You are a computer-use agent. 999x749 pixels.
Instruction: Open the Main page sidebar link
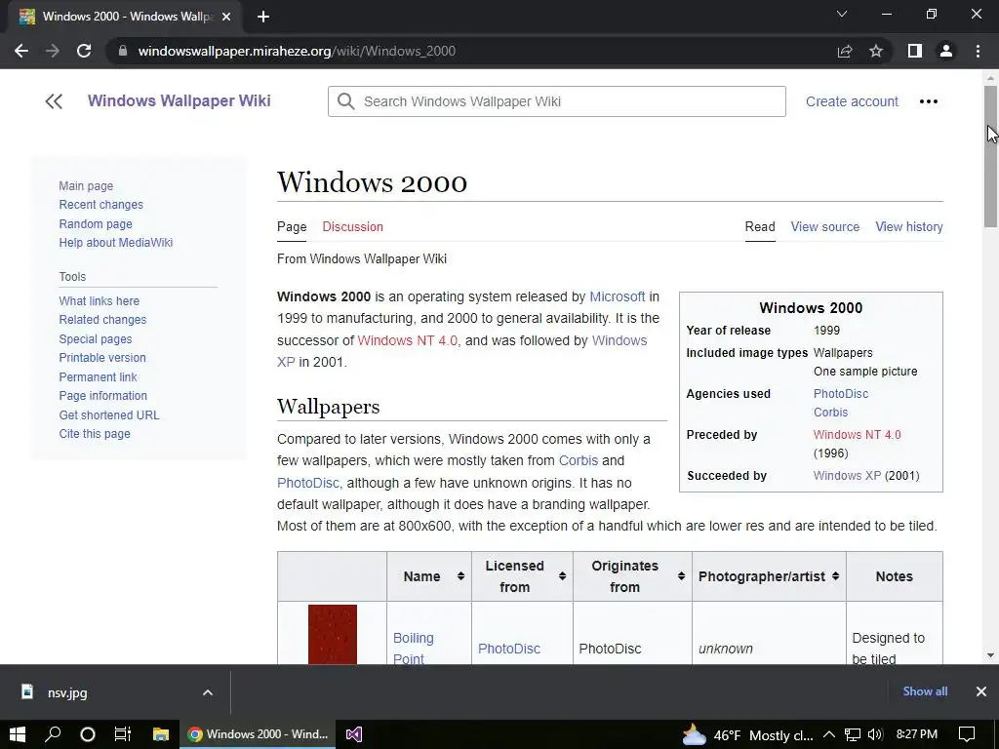86,185
